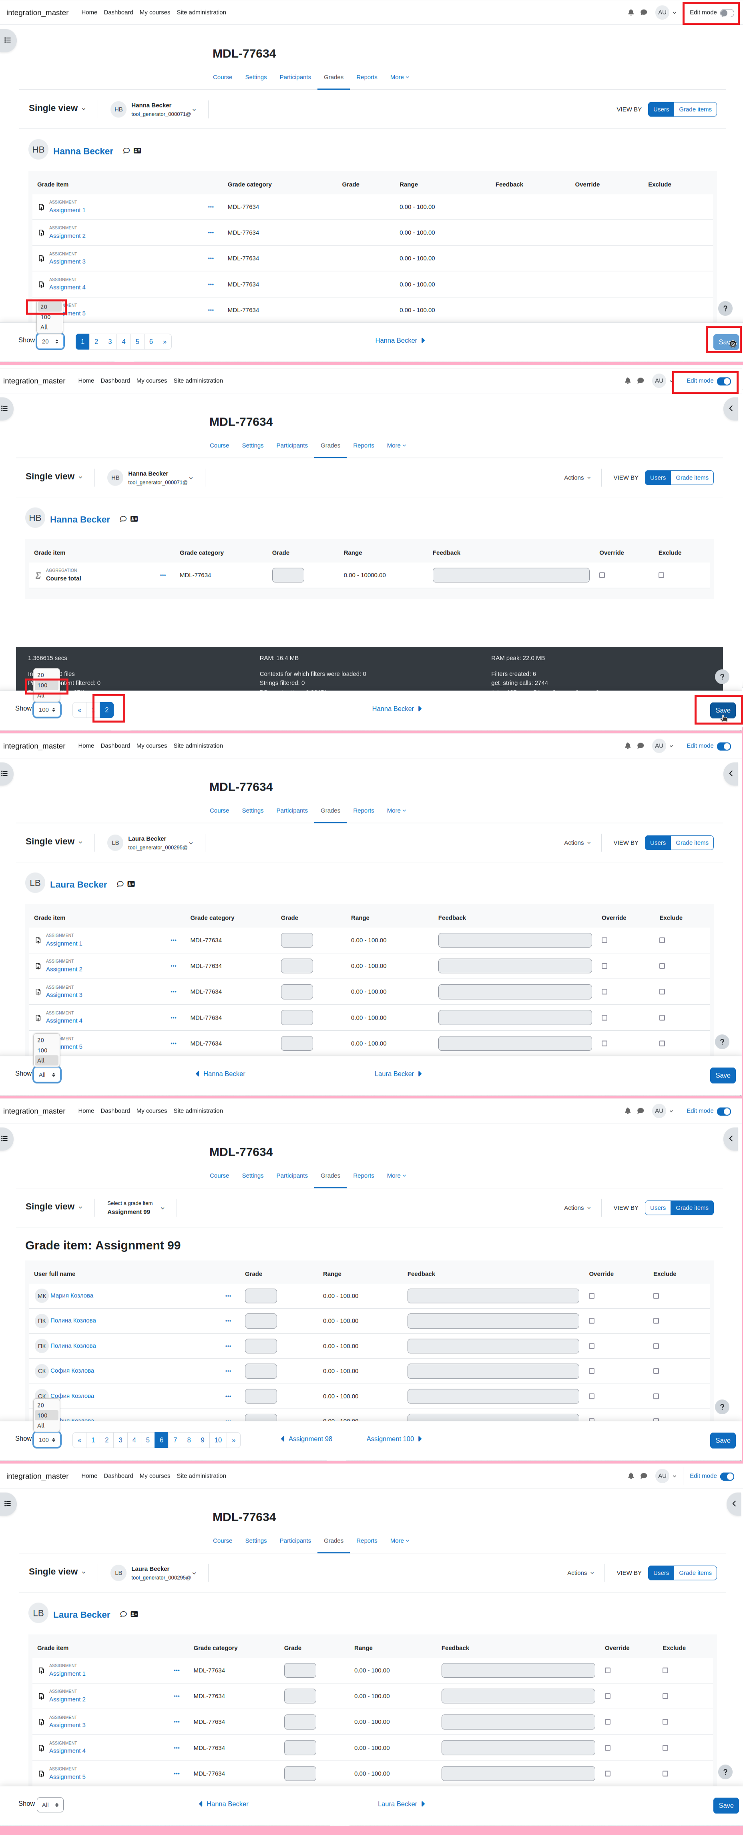Open Reports tab on the Edit-mode-off page
The image size is (743, 1835).
click(367, 77)
